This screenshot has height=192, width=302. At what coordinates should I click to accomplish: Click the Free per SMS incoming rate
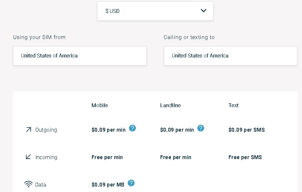pos(245,157)
